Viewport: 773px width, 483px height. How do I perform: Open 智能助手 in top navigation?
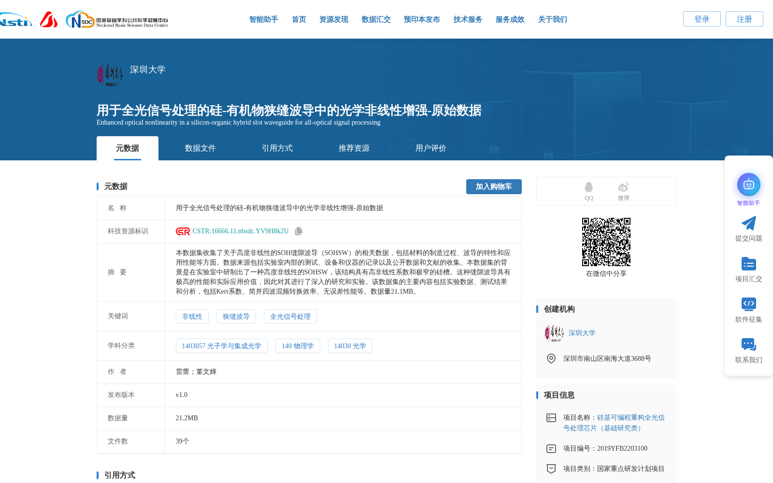[264, 19]
